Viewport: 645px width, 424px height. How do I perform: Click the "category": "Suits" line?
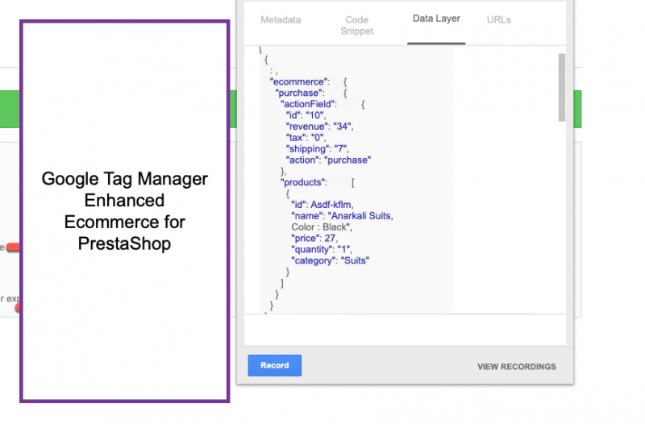[331, 260]
